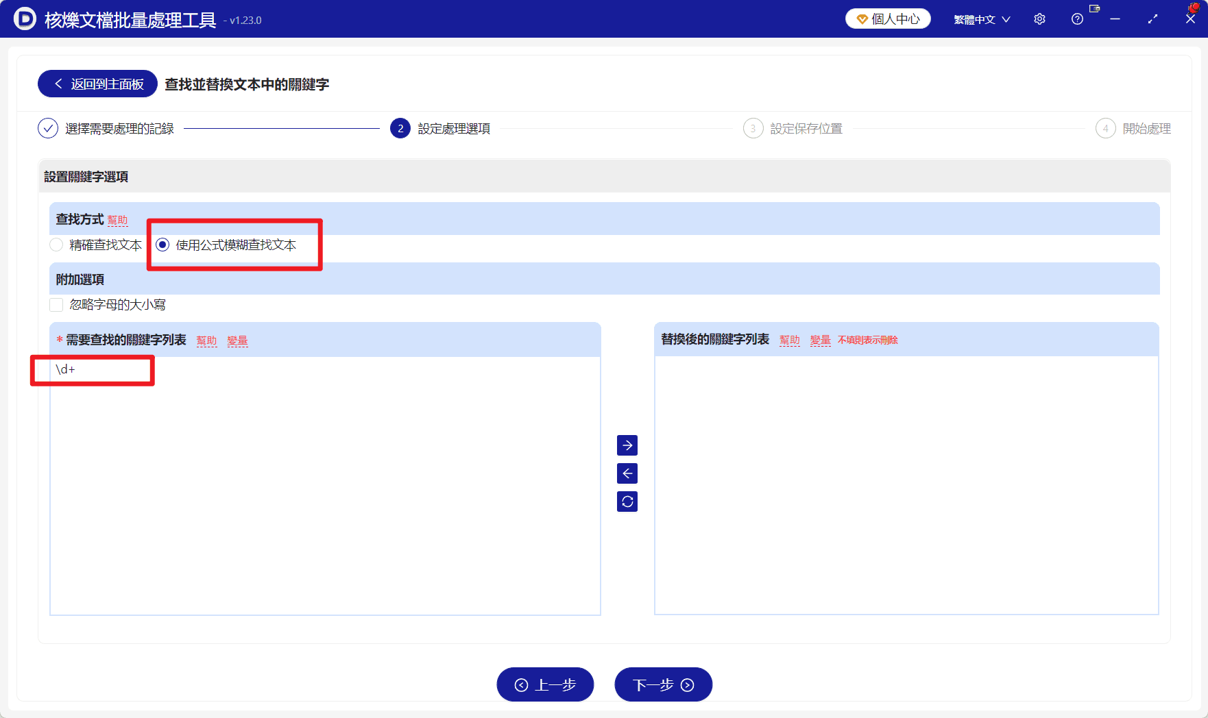This screenshot has height=718, width=1208.
Task: Click the step 4 circle indicator
Action: (1105, 128)
